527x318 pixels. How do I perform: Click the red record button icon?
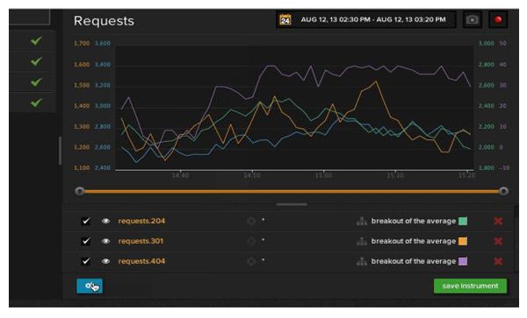click(x=498, y=20)
